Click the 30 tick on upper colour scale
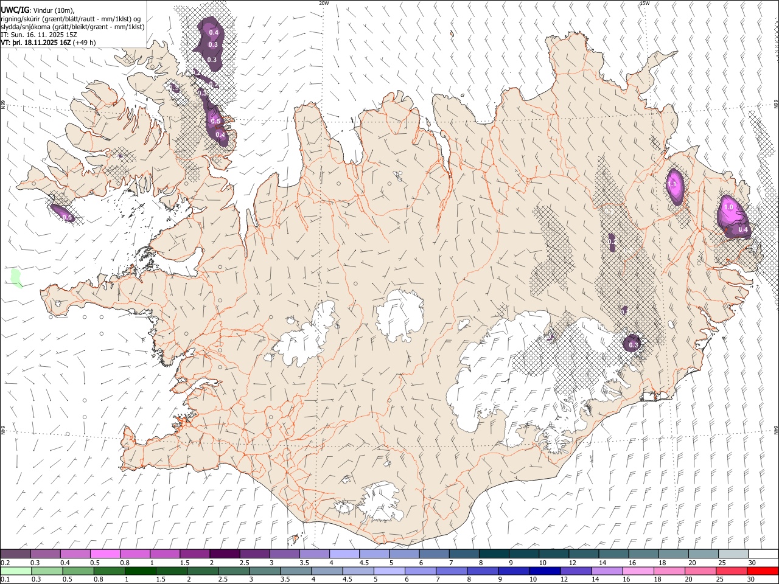The height and width of the screenshot is (584, 779). 752,563
